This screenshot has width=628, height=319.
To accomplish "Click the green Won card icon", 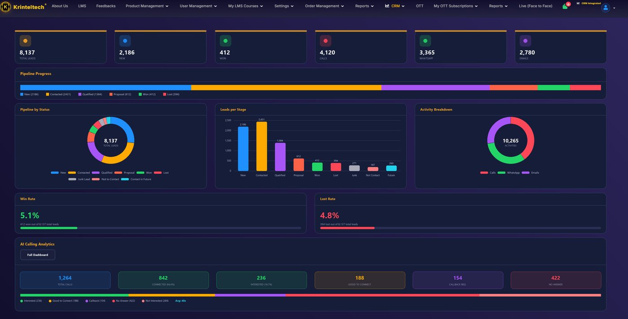I will [x=225, y=41].
